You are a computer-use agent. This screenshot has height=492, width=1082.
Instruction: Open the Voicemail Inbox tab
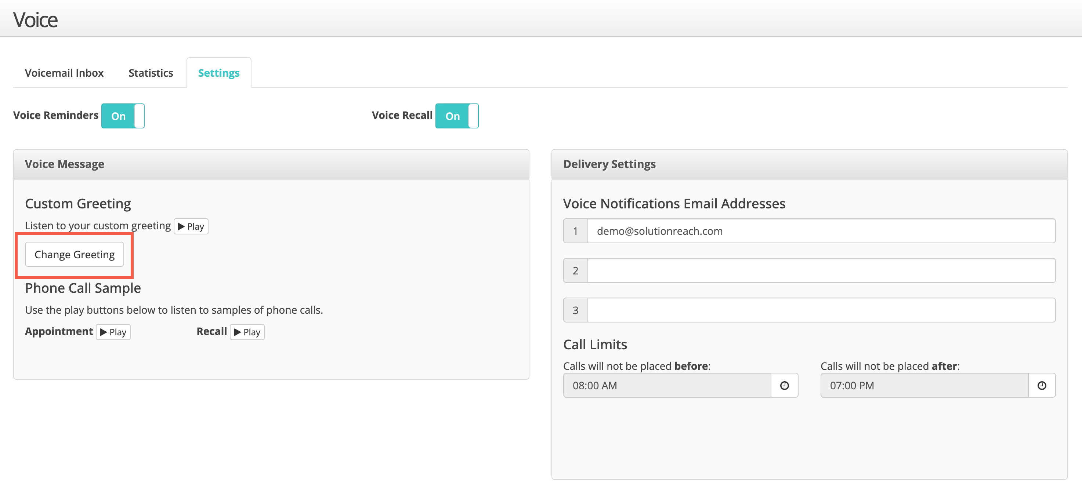point(64,73)
